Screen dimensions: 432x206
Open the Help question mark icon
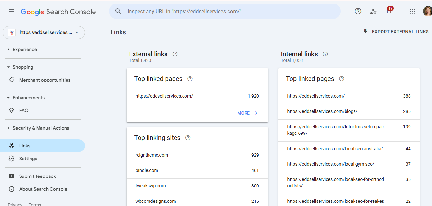[x=358, y=12]
